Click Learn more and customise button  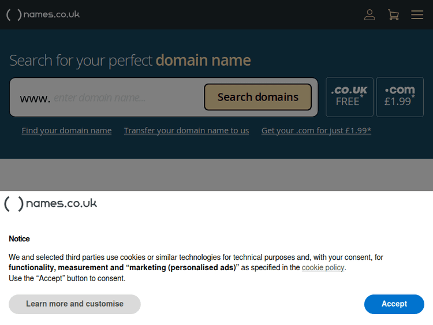74,304
